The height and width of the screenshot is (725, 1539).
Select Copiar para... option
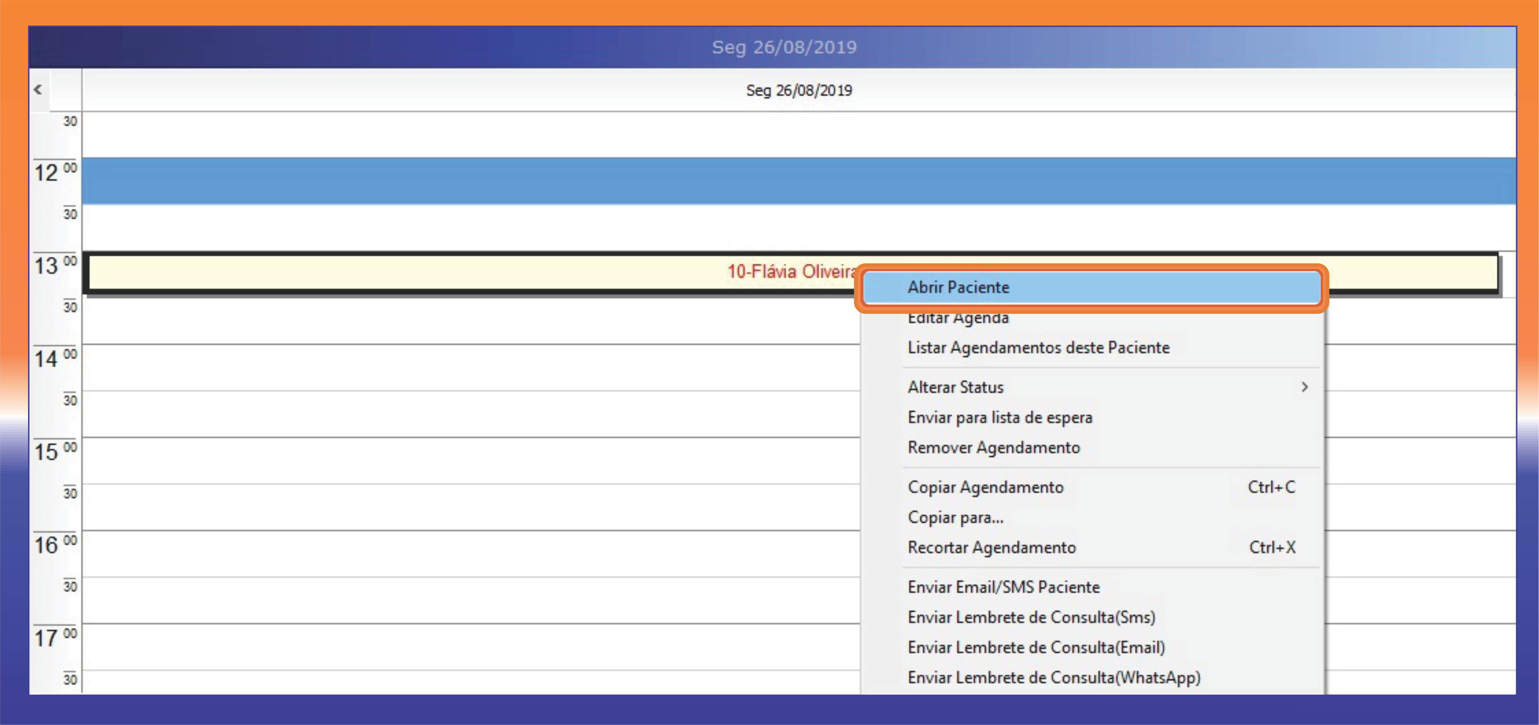coord(955,517)
